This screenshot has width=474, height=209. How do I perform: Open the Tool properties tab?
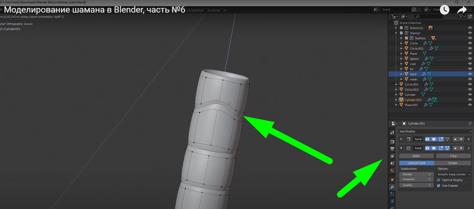[392, 132]
